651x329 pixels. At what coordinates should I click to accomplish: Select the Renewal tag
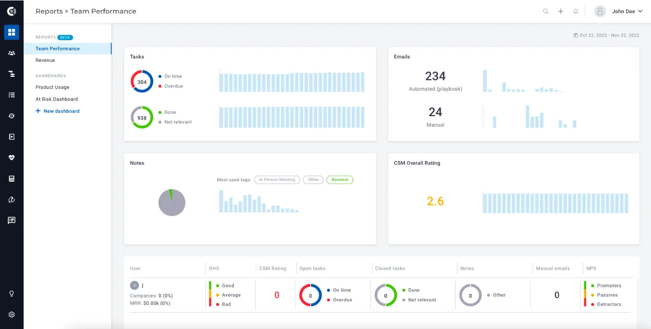(340, 180)
